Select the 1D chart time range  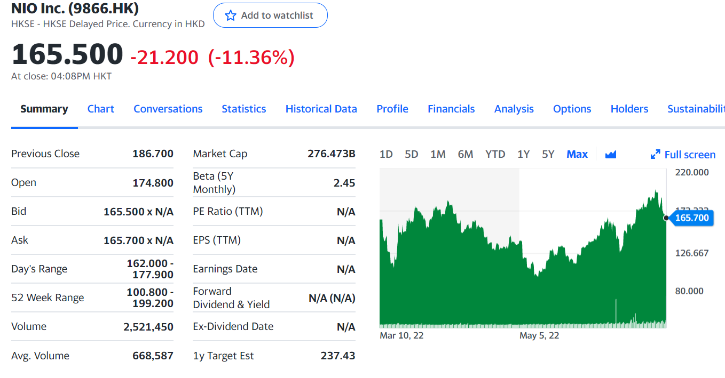tap(386, 154)
